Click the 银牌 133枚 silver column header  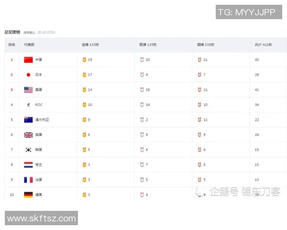148,45
